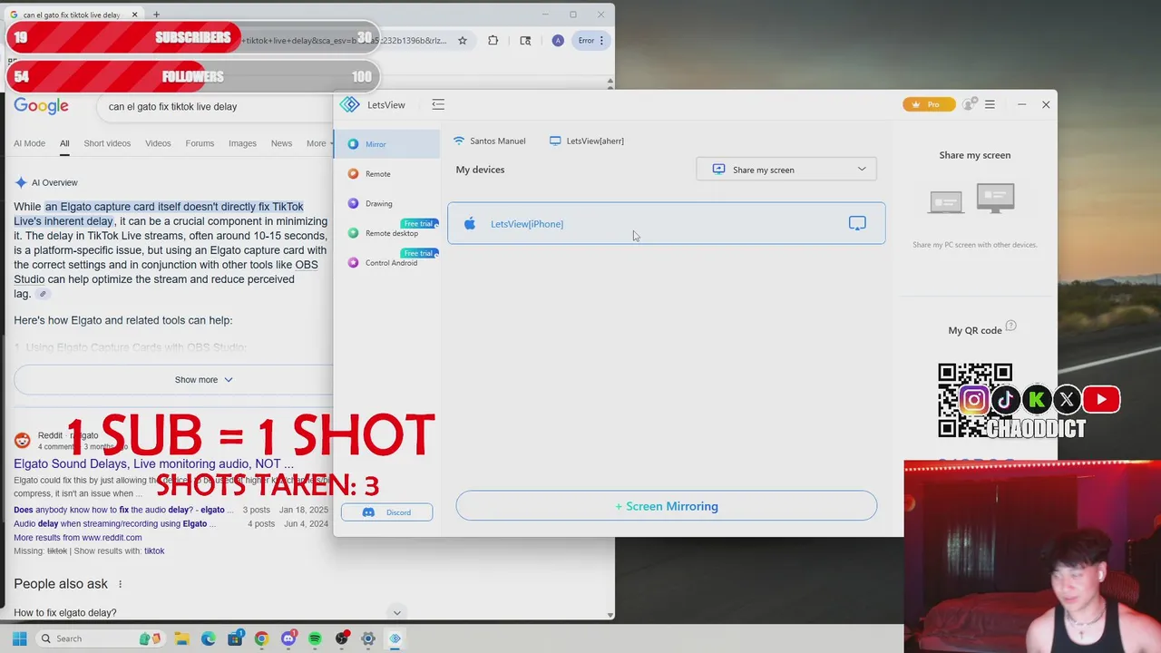
Task: Select the LetsView[iPhone] device row
Action: pyautogui.click(x=667, y=223)
